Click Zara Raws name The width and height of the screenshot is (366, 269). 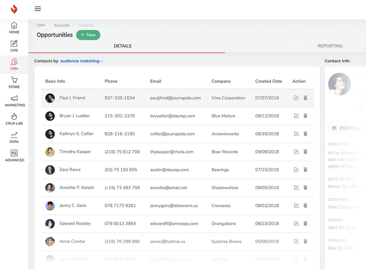70,169
